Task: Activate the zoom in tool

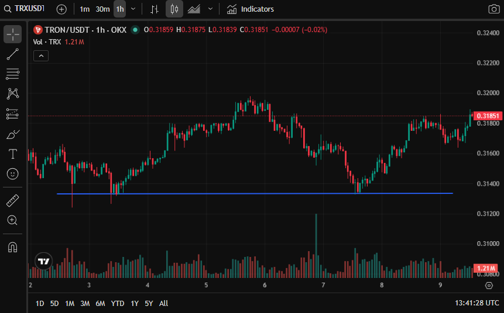Action: pyautogui.click(x=12, y=220)
